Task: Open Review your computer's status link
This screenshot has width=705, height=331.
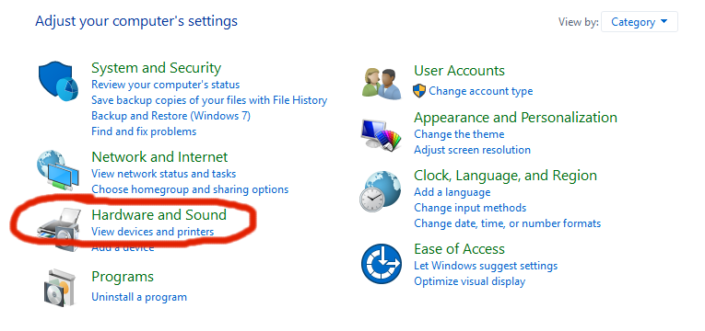Action: [x=166, y=85]
